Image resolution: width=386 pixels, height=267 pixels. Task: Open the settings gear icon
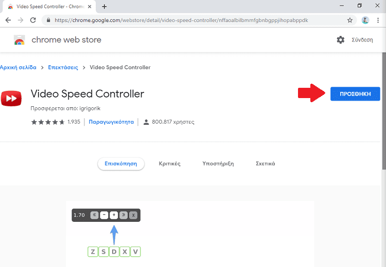coord(341,40)
